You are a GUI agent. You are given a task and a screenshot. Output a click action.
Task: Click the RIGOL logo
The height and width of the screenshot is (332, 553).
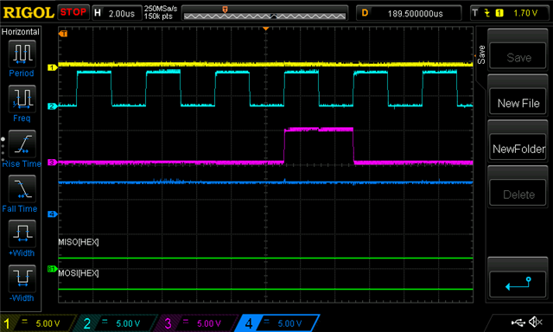[x=29, y=13]
